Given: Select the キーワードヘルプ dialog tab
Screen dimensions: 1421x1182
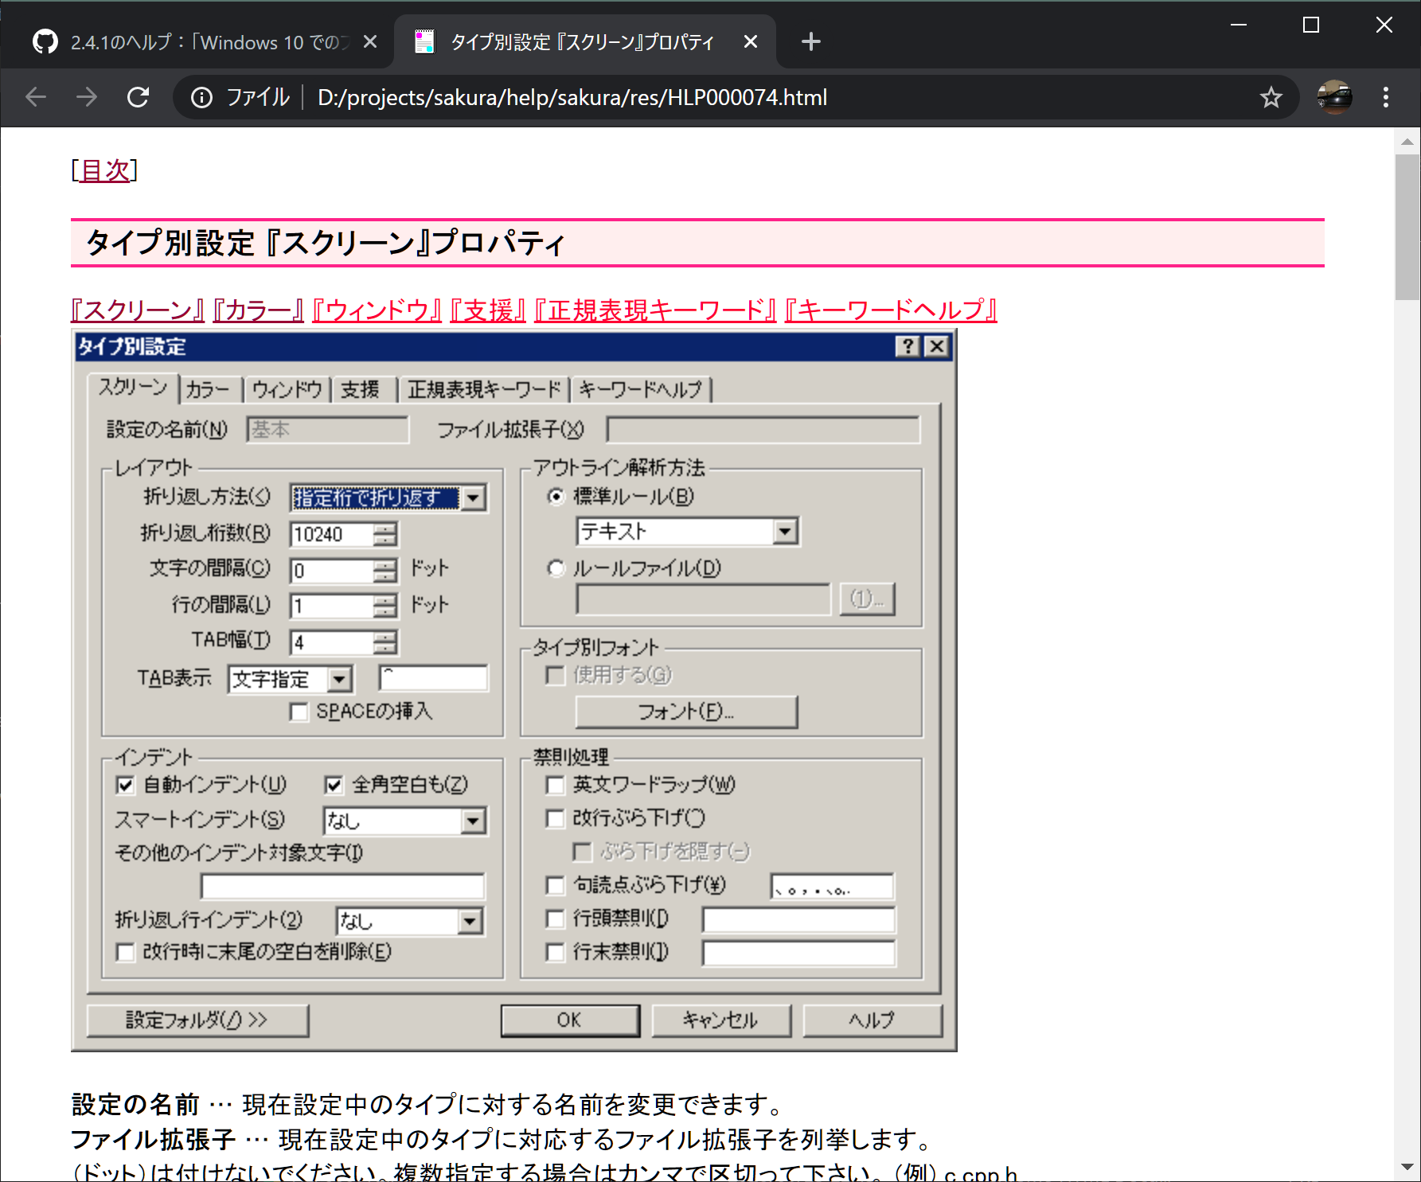Looking at the screenshot, I should point(640,389).
